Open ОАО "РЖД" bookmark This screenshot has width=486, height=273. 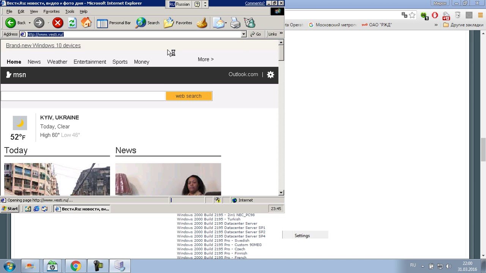377,25
